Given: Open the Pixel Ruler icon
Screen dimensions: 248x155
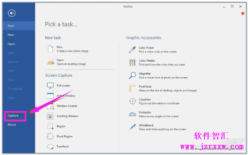Looking at the screenshot, I should click(132, 88).
